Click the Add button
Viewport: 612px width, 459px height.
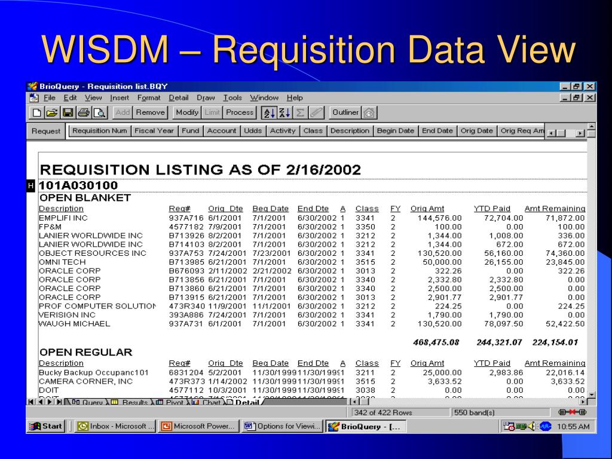(123, 112)
